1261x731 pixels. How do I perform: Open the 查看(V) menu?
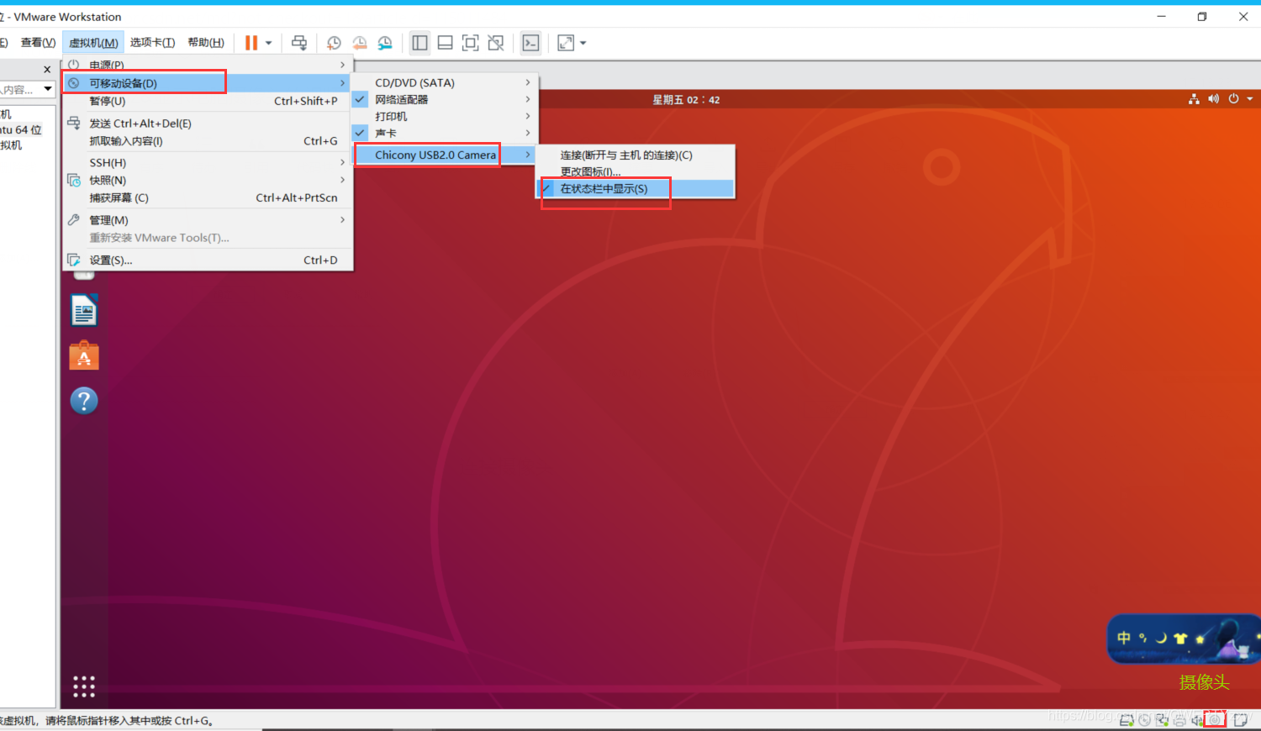[38, 42]
